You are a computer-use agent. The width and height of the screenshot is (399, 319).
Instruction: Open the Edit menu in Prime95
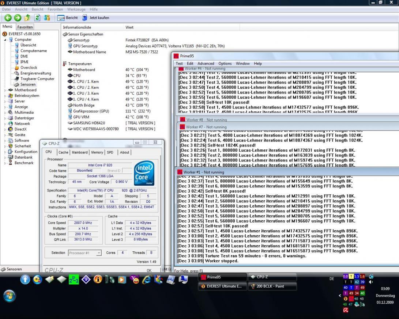point(190,64)
